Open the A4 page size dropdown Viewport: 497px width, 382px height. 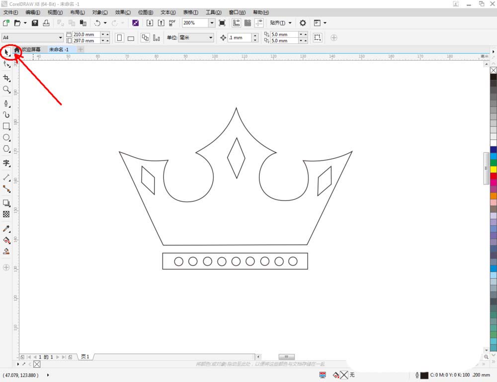click(x=60, y=37)
